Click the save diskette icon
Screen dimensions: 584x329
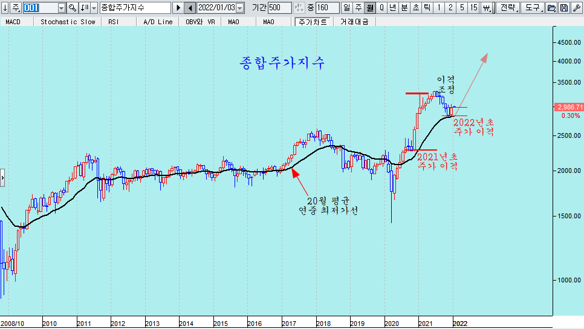point(563,8)
